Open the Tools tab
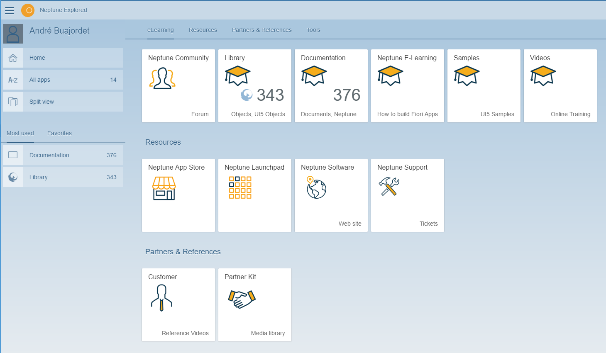This screenshot has width=606, height=353. pyautogui.click(x=313, y=30)
